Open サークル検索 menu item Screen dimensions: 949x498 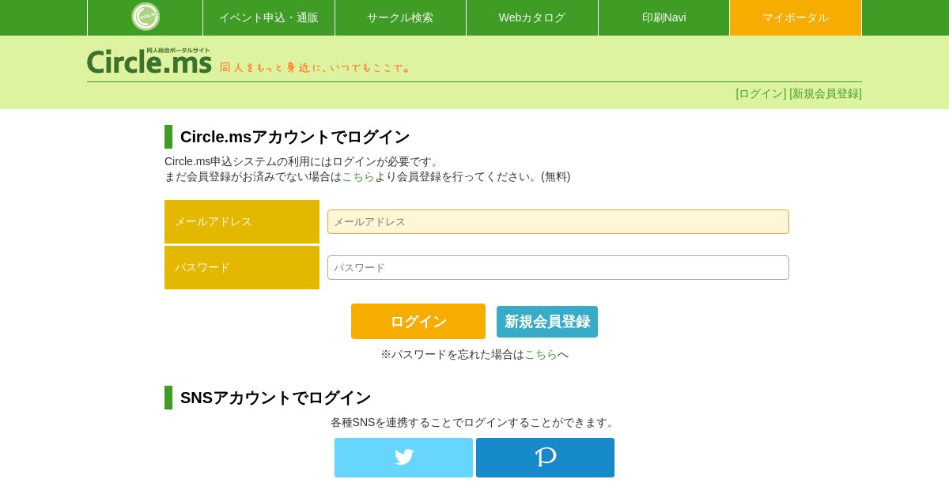(x=400, y=17)
